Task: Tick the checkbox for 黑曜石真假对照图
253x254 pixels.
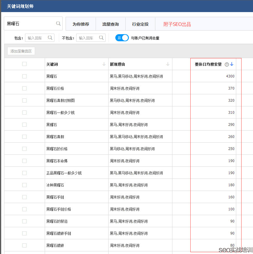Action: 24,100
